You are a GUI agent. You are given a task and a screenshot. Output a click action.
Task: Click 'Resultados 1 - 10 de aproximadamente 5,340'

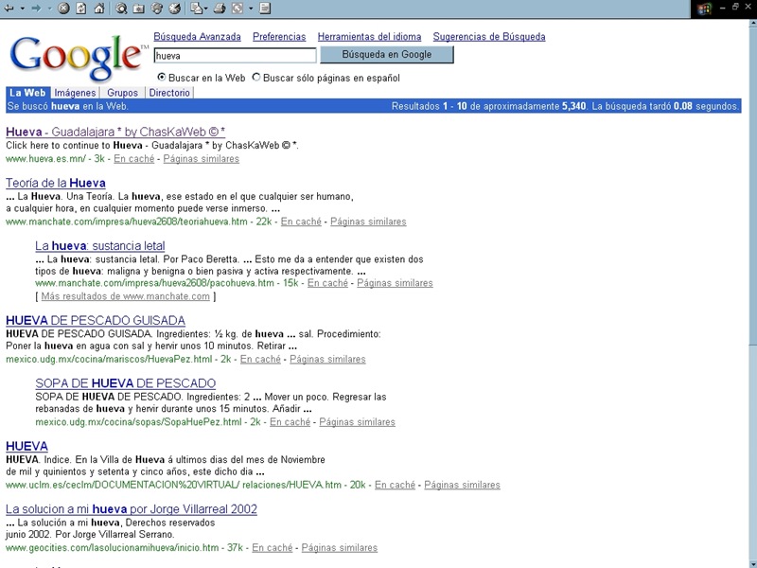point(488,106)
